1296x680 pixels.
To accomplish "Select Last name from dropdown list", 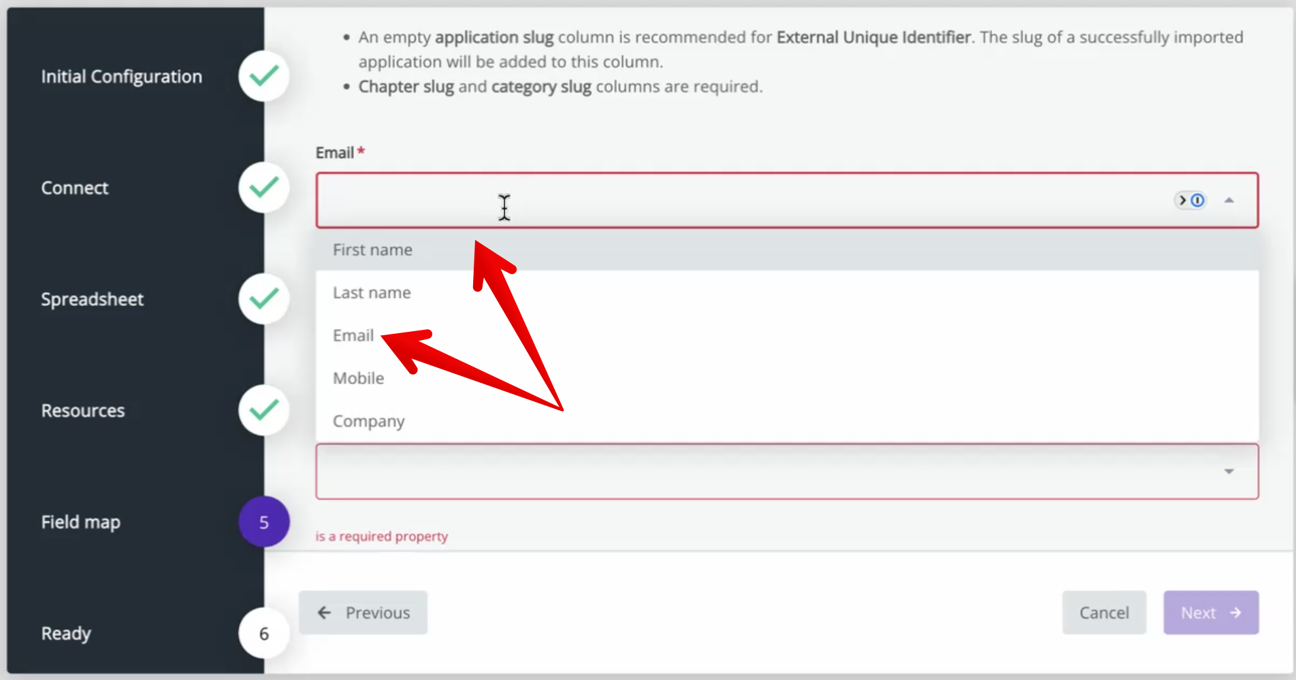I will pyautogui.click(x=372, y=293).
